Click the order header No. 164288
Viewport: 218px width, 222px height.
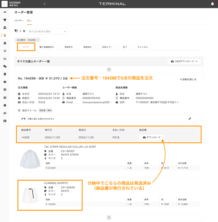43,78
